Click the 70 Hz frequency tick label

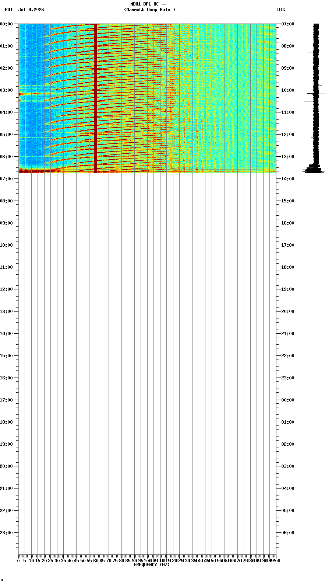click(x=109, y=561)
